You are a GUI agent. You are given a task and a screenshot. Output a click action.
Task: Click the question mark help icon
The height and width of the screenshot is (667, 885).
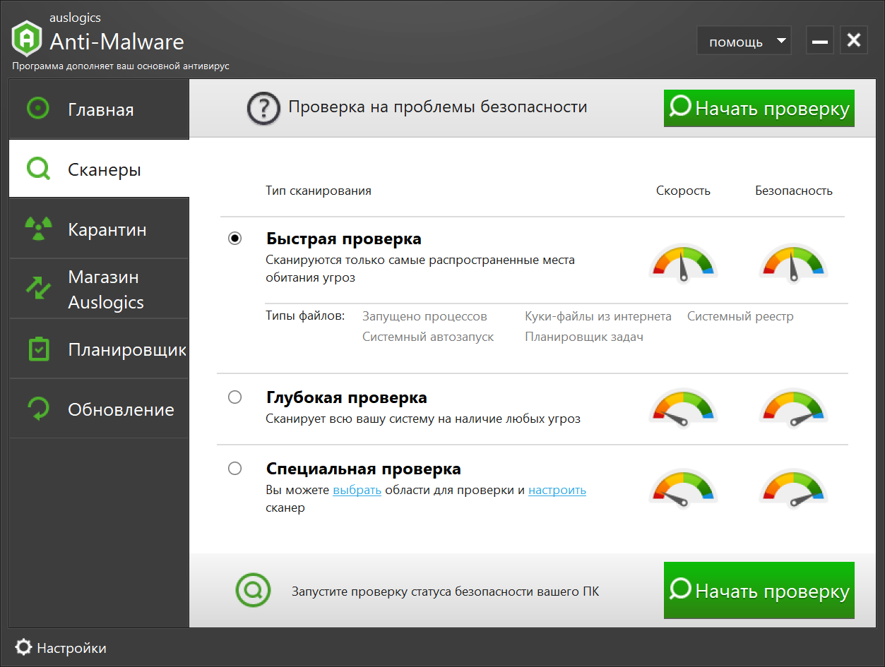263,109
